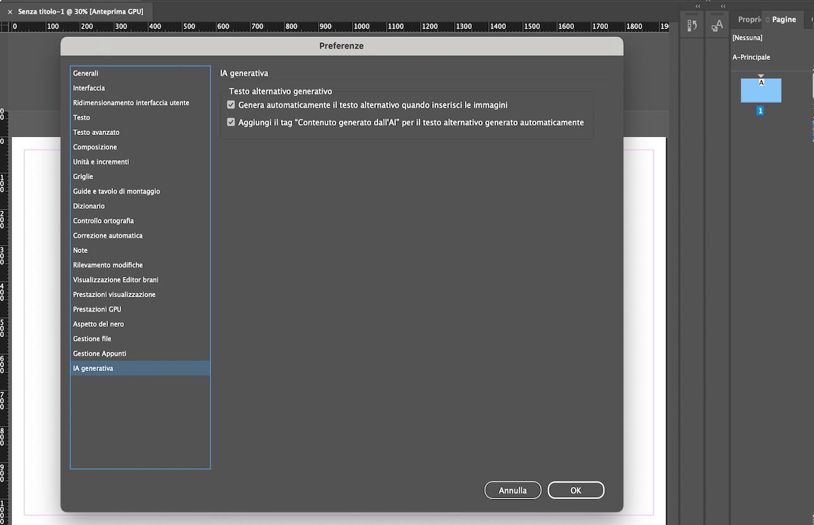This screenshot has height=525, width=814.
Task: Click the Annulla button
Action: click(513, 490)
